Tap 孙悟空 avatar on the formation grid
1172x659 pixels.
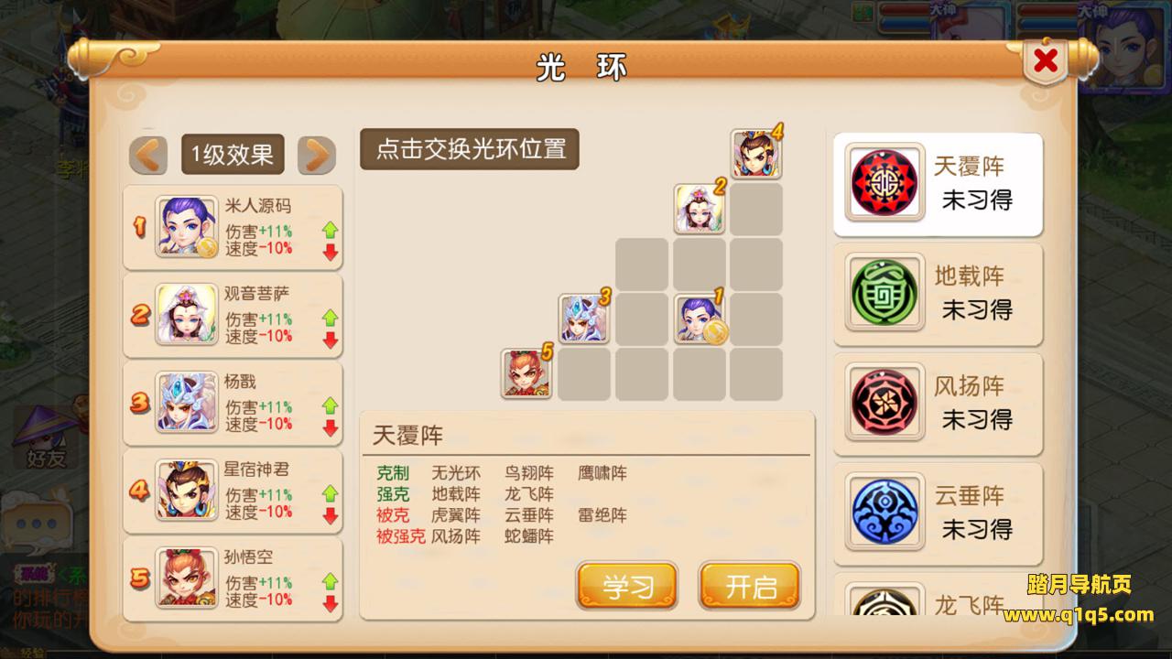tap(527, 374)
